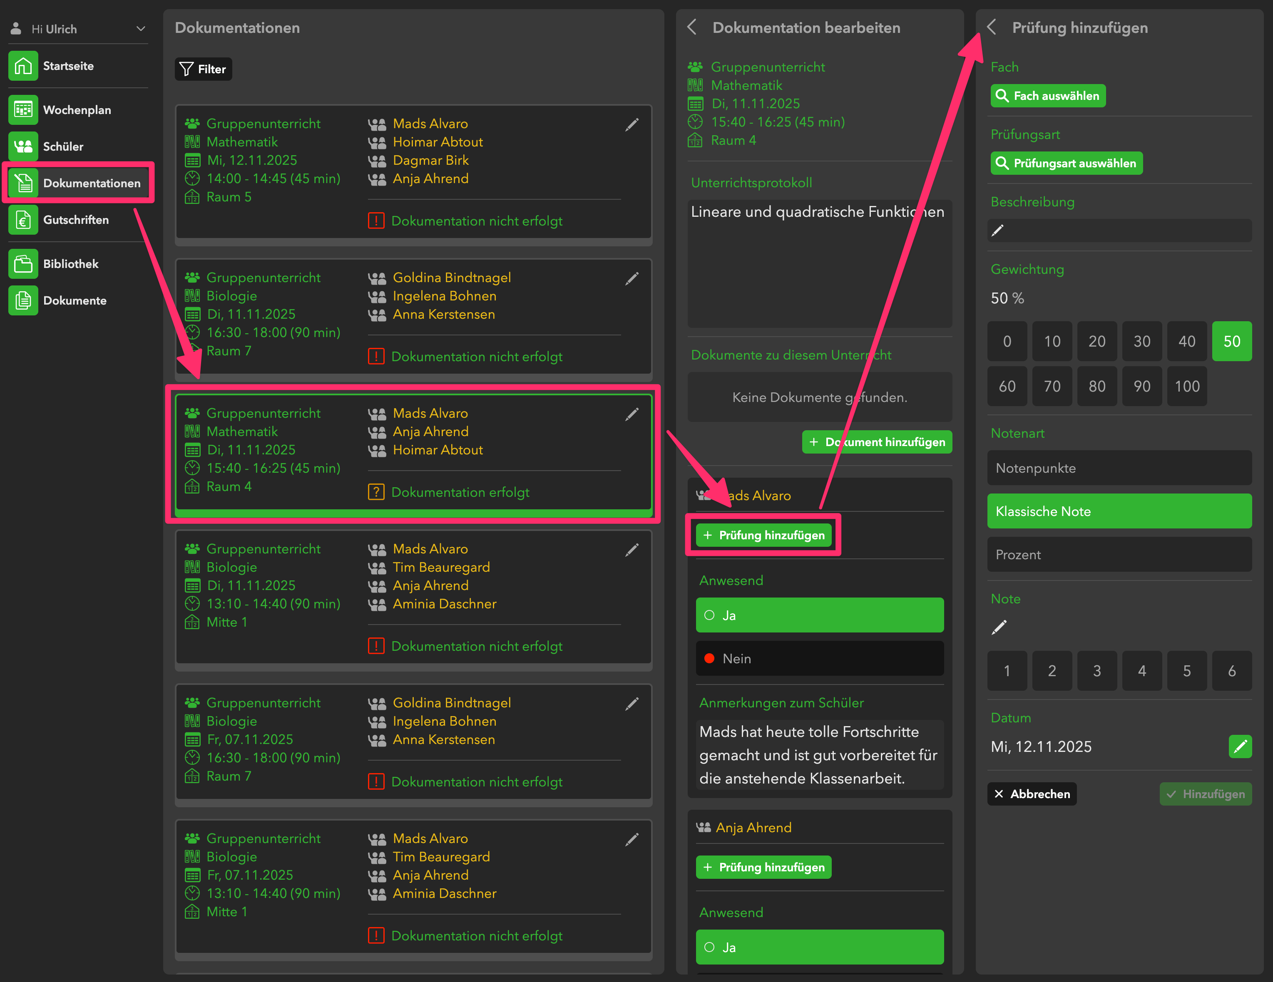Go back from Dokumentation bearbeiten panel
The height and width of the screenshot is (982, 1273).
(692, 27)
